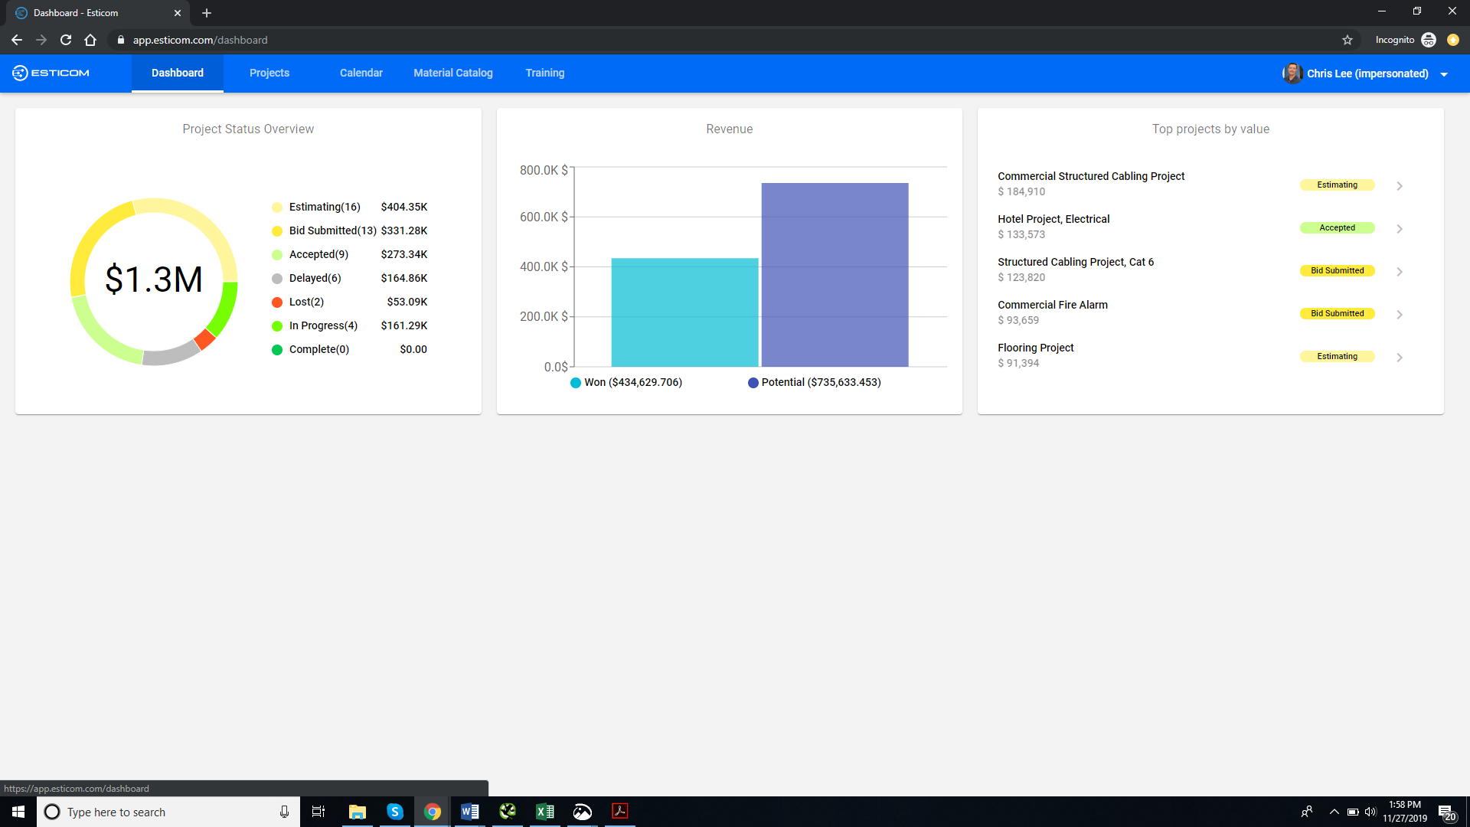Image resolution: width=1470 pixels, height=827 pixels.
Task: Switch to the Material Catalog tab
Action: pyautogui.click(x=453, y=73)
